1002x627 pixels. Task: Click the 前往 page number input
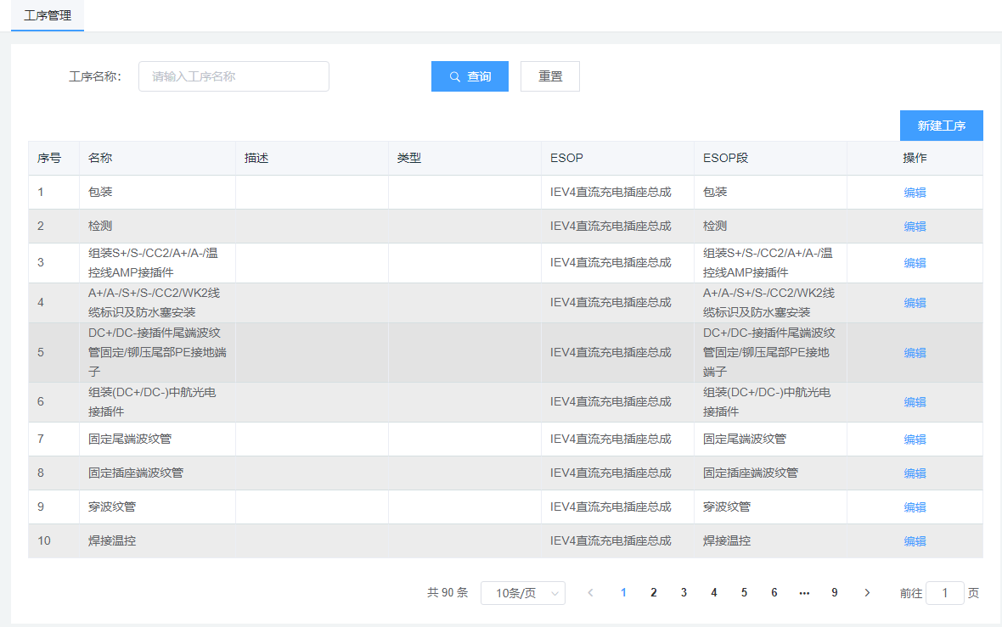coord(944,593)
